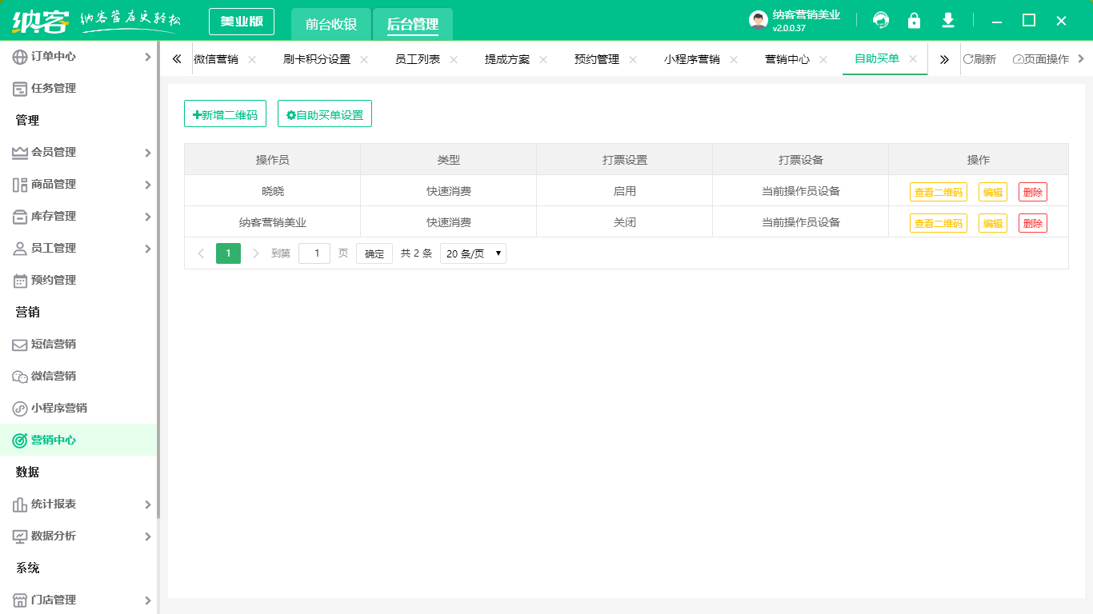Screen dimensions: 1093x614
Task: Collapse tabs using the left double-chevron
Action: (x=177, y=58)
